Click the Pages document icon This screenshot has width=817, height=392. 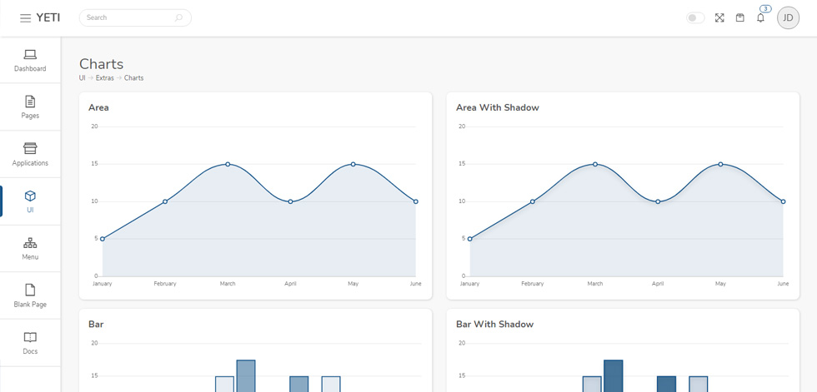tap(30, 102)
